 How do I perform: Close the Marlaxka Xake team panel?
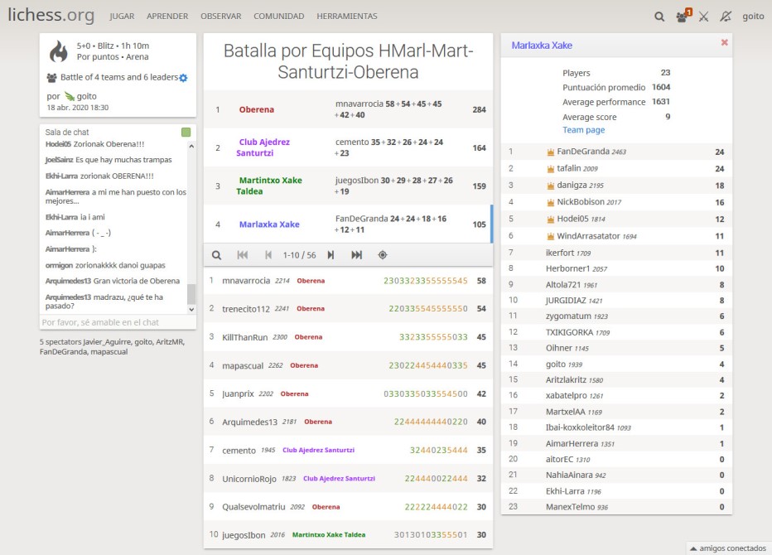[x=724, y=42]
